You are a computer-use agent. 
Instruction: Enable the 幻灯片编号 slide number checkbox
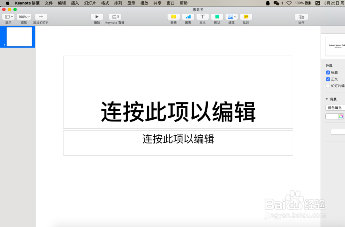pyautogui.click(x=328, y=86)
